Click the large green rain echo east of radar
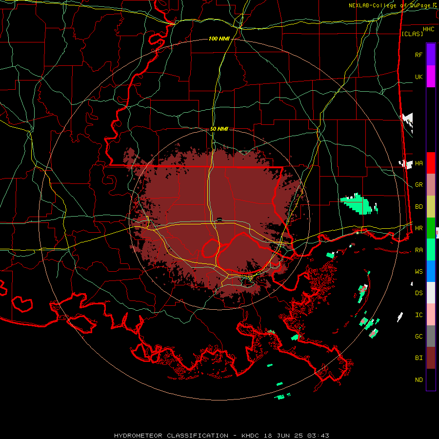The image size is (439, 439). click(x=358, y=204)
